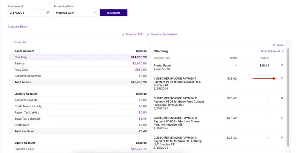Open details icon for Martha's Cherry Pies payment
Screen dimensions: 297x153
[282, 118]
